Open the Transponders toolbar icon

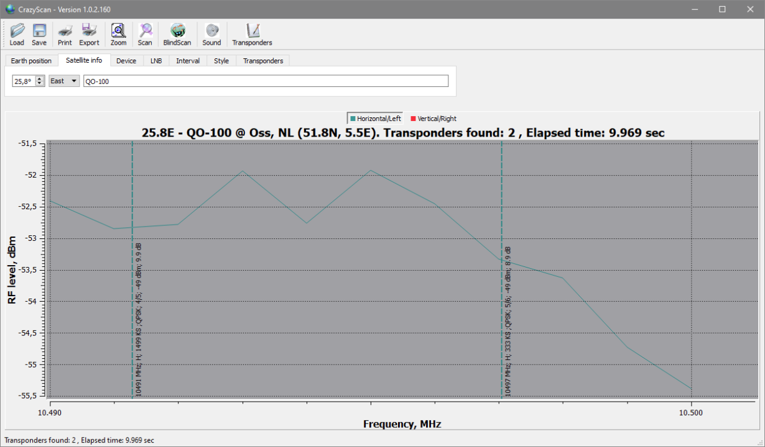(x=252, y=34)
